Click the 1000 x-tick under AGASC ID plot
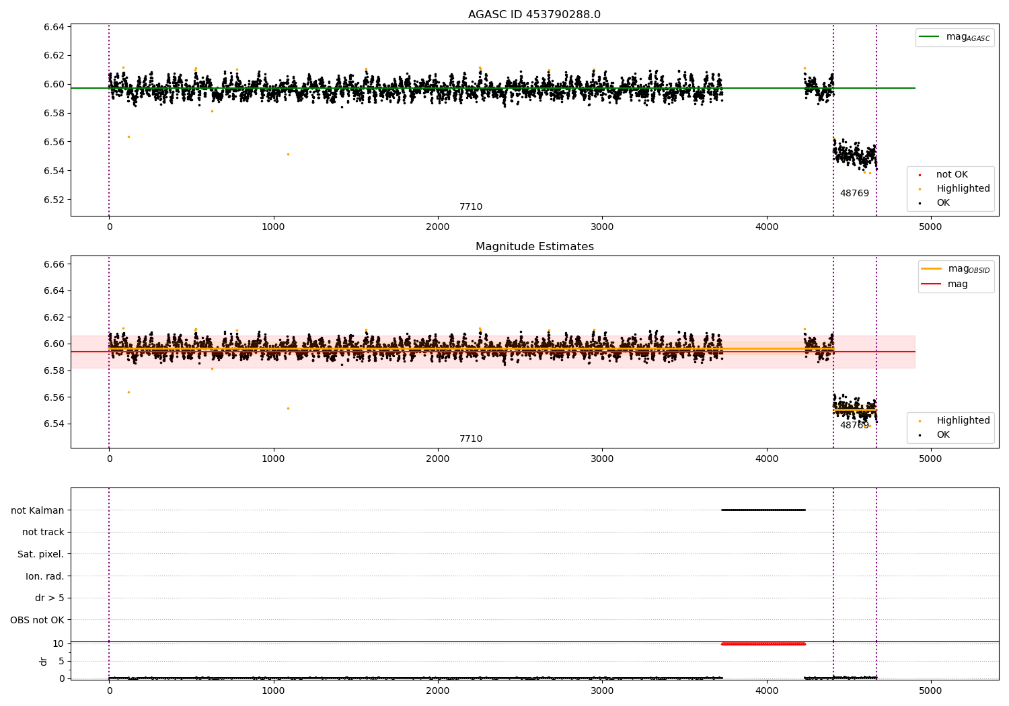1009x706 pixels. pyautogui.click(x=274, y=227)
